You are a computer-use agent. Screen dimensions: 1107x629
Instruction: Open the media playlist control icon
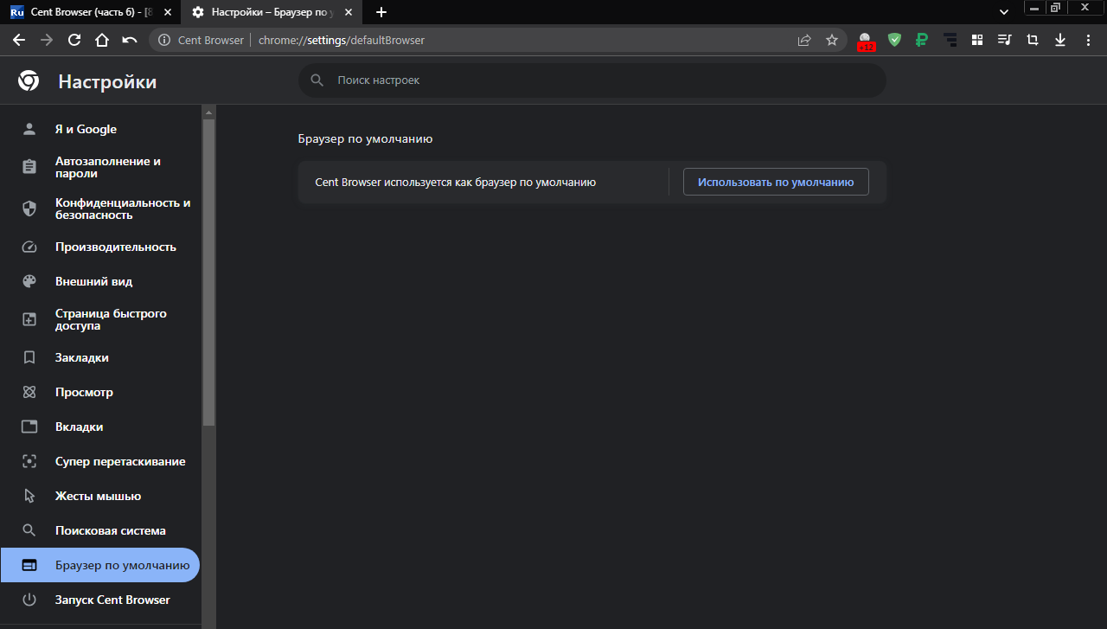[1005, 40]
